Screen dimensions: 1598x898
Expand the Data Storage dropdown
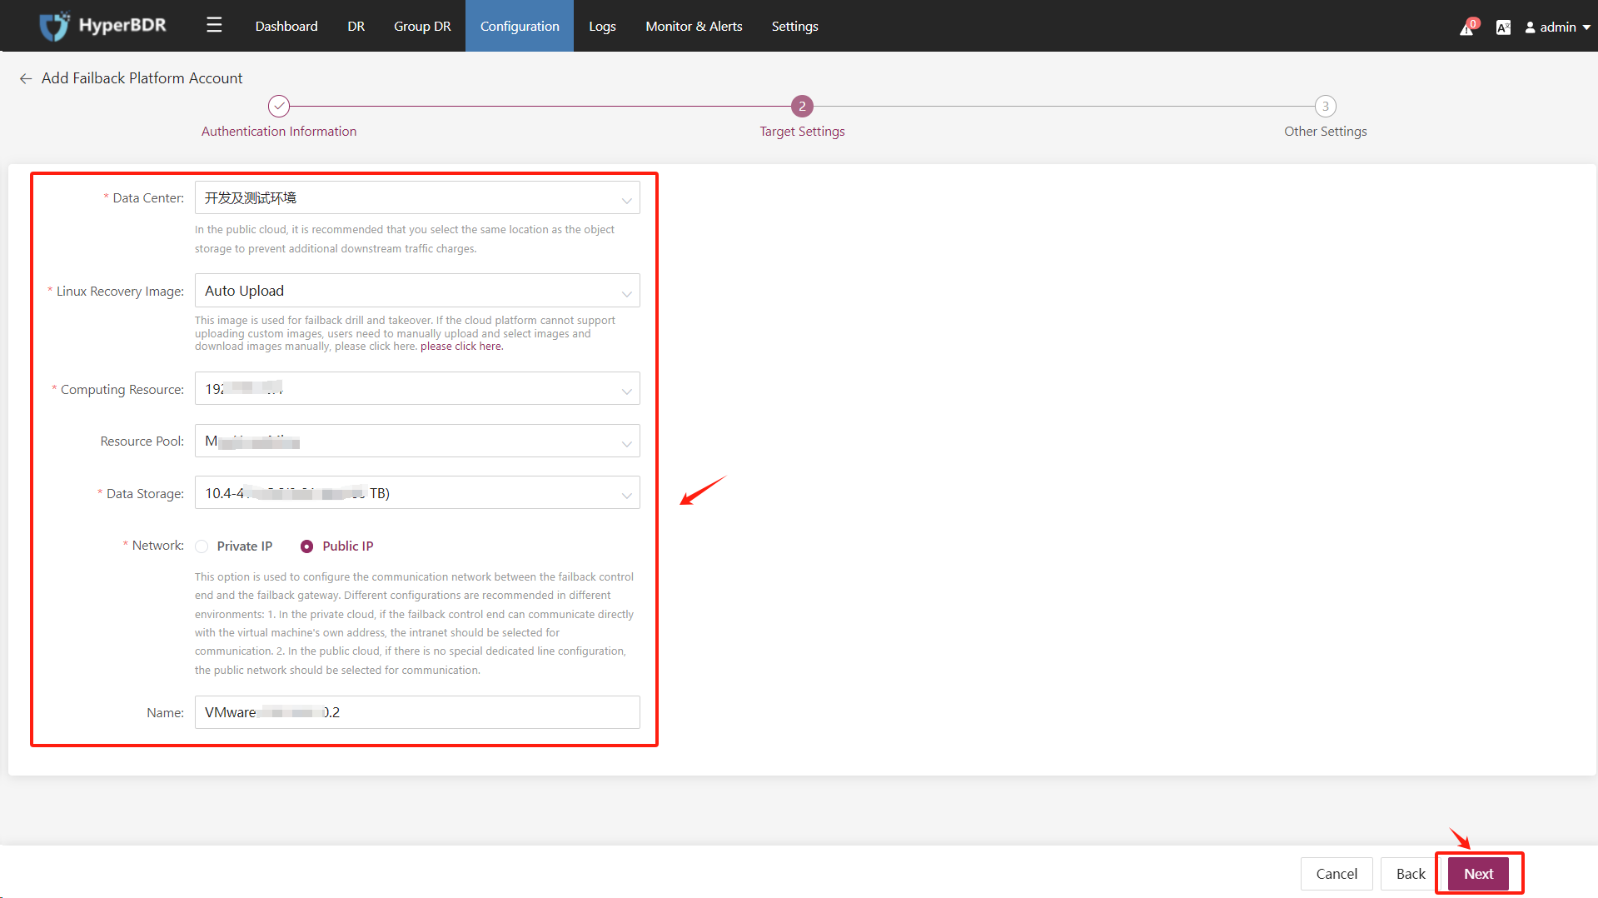(417, 493)
